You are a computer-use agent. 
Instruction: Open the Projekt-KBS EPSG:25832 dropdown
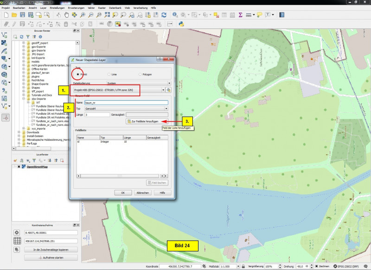119,90
